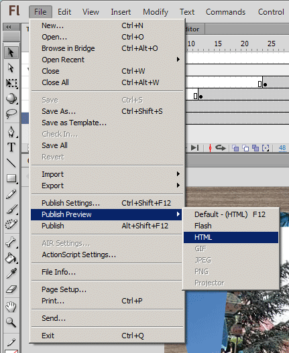This screenshot has height=353, width=289.
Task: Open the View menu
Action: pos(91,12)
